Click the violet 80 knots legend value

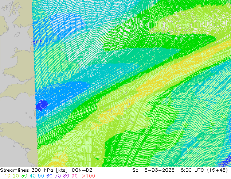(x=66, y=176)
